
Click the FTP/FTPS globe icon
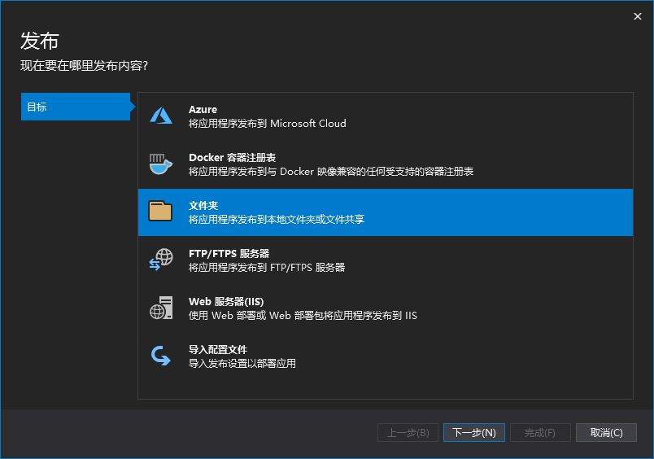coord(161,260)
